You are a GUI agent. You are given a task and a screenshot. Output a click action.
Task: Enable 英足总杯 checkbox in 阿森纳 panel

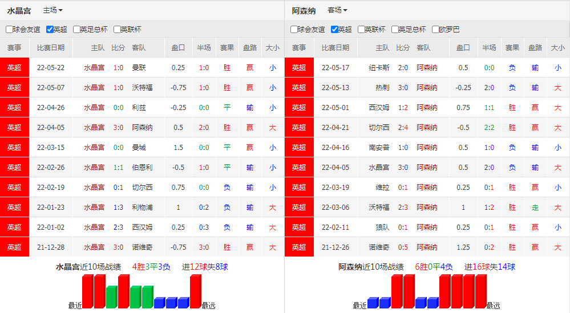tap(395, 30)
